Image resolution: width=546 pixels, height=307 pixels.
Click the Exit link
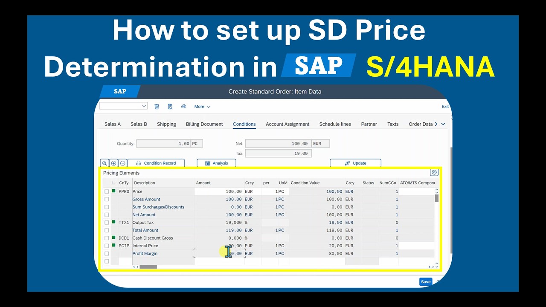coord(445,107)
